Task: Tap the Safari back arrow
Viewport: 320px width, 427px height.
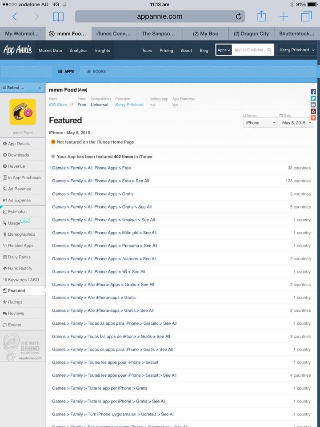Action: pyautogui.click(x=15, y=16)
